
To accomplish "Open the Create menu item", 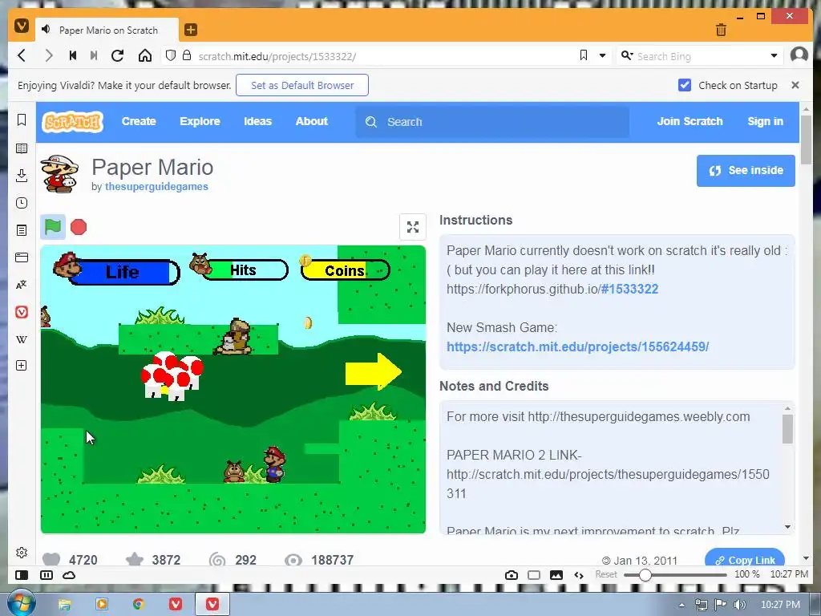I will (139, 122).
